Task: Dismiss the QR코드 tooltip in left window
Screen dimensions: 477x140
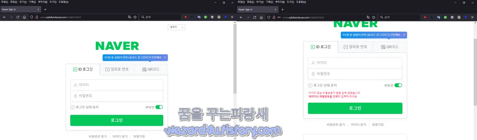Action: tap(165, 58)
